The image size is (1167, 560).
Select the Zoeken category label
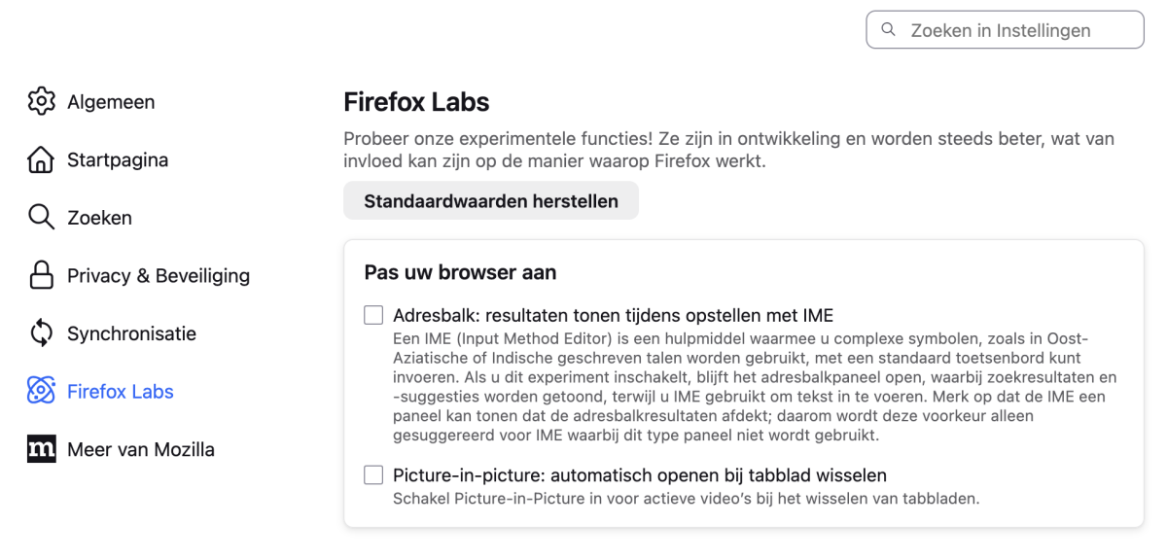pyautogui.click(x=99, y=218)
